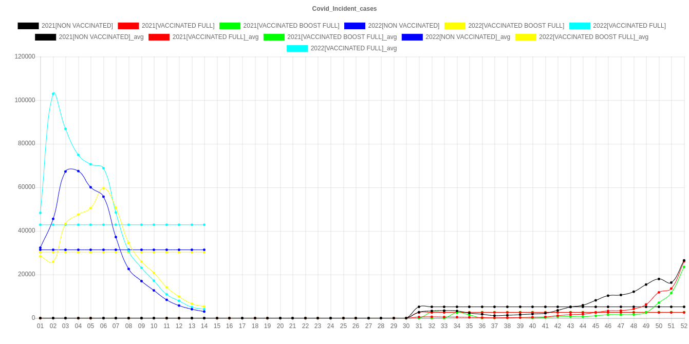Screen dimensions: 689x344
Task: Select the yellow peak data point at week 06
Action: [103, 188]
